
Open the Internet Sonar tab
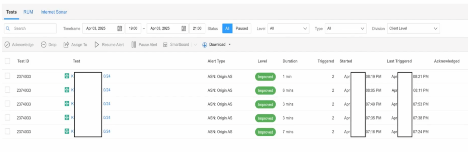click(54, 12)
